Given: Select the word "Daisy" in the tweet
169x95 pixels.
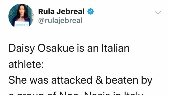Looking at the screenshot, I should [22, 49].
